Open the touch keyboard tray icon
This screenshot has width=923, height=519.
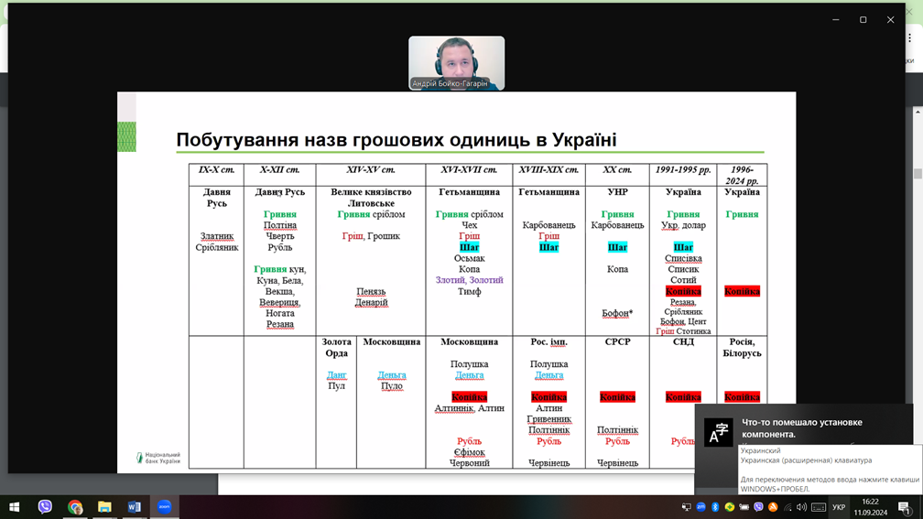click(x=819, y=507)
